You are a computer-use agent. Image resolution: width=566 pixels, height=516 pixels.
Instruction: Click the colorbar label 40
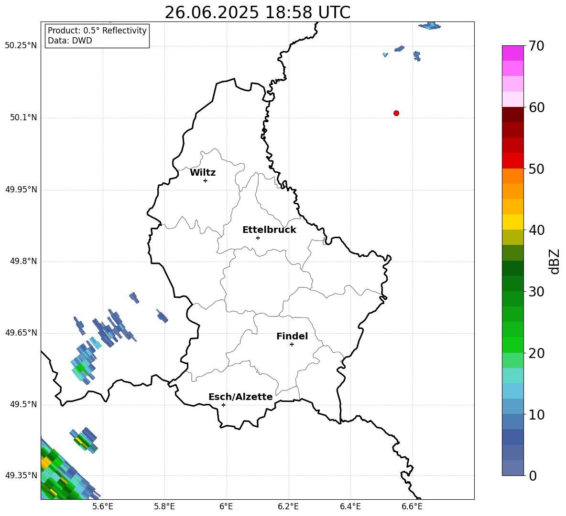tap(536, 230)
